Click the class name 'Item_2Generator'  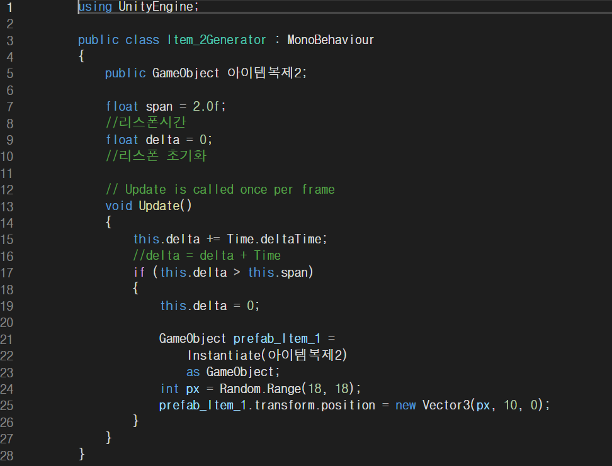pyautogui.click(x=217, y=40)
